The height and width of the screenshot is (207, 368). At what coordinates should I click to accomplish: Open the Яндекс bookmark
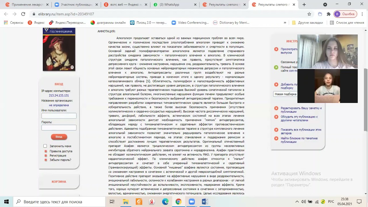point(36,23)
